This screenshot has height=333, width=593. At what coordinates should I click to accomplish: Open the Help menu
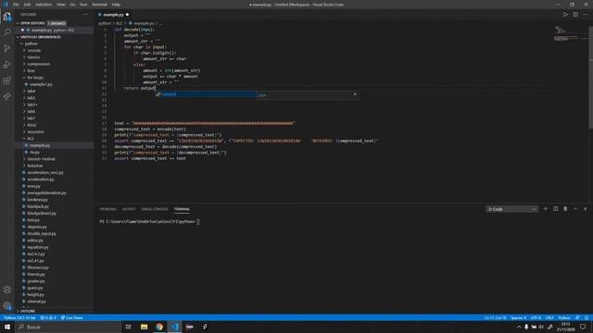click(116, 5)
